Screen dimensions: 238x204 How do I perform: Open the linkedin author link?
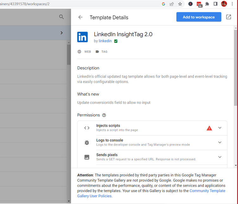pyautogui.click(x=105, y=41)
